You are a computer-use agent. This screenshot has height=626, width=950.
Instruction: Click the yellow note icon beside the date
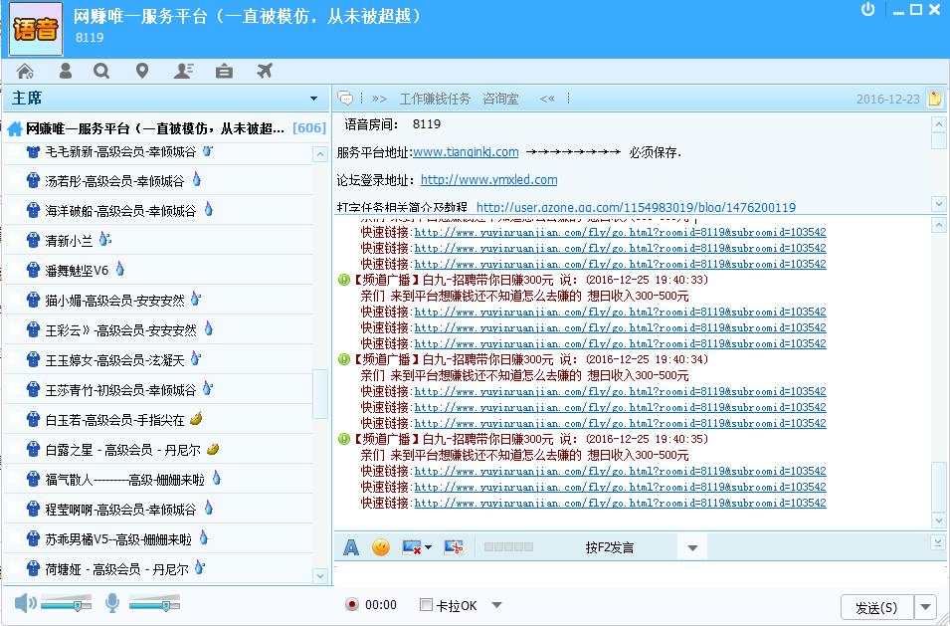tap(933, 99)
